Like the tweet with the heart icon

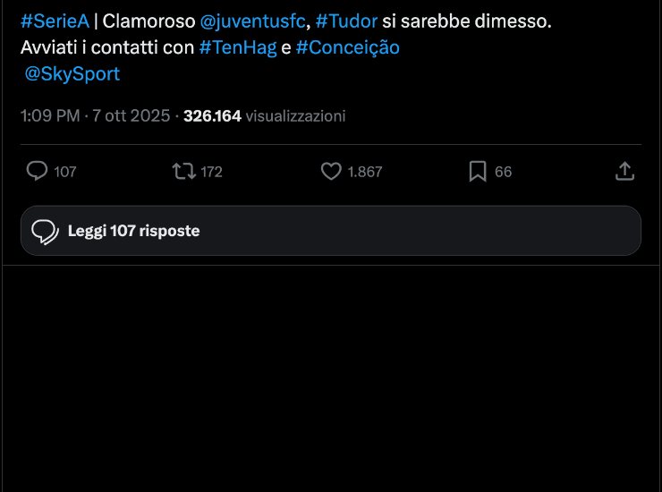coord(331,171)
